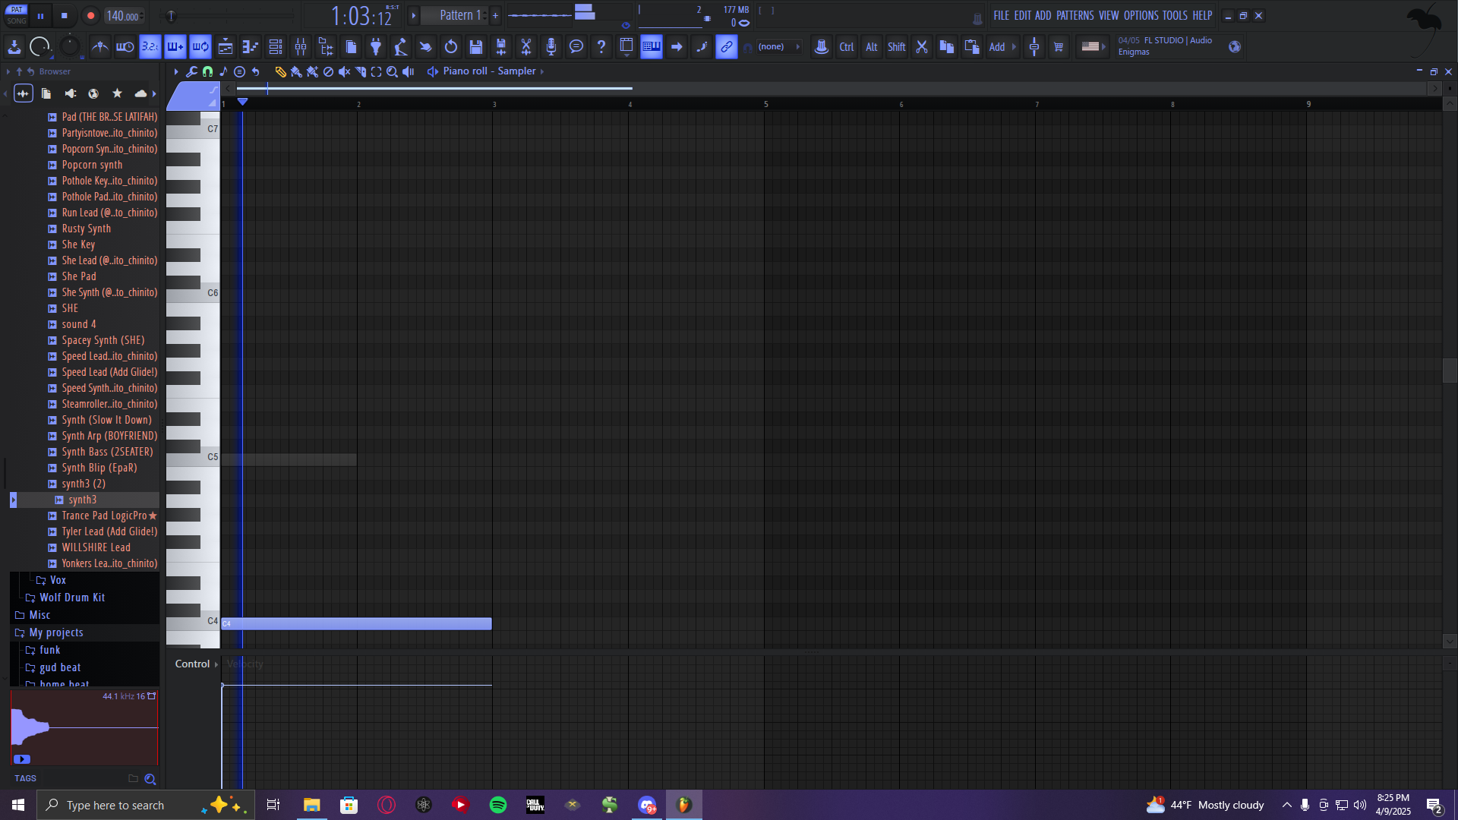Image resolution: width=1458 pixels, height=820 pixels.
Task: Toggle the PAT/SONG mode switch
Action: 17,15
